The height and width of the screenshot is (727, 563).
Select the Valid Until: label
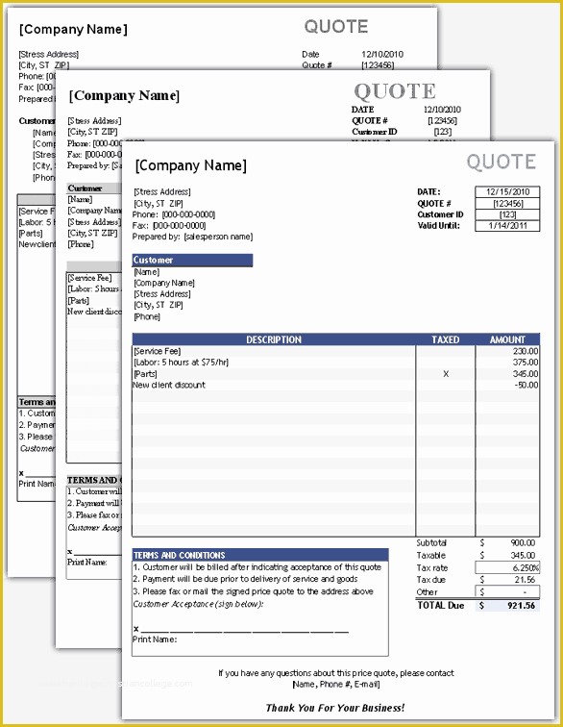point(438,226)
